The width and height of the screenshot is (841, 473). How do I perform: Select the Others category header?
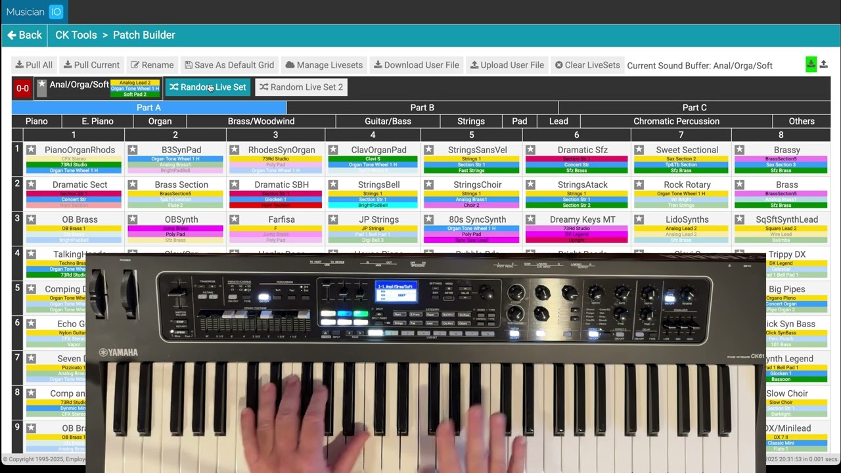coord(802,121)
